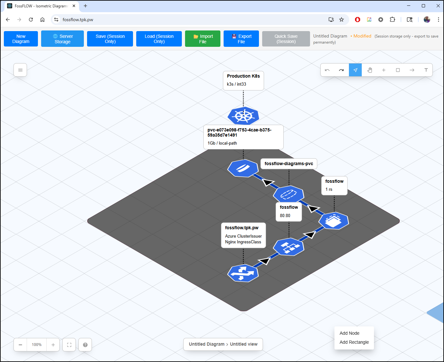Select the Kubernetes wheel node on canvas
This screenshot has width=444, height=362.
[x=243, y=116]
